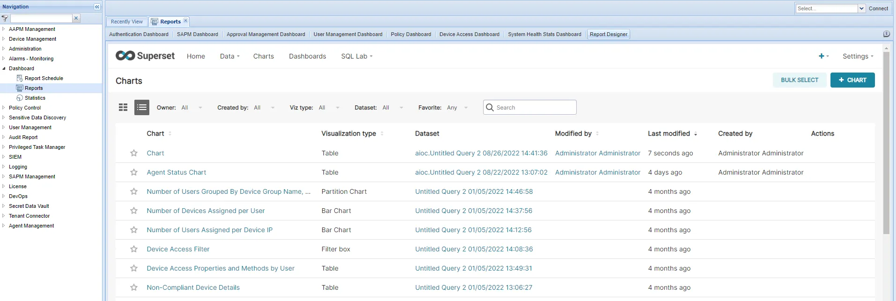Close the Reports tab
This screenshot has width=896, height=301.
tap(186, 21)
